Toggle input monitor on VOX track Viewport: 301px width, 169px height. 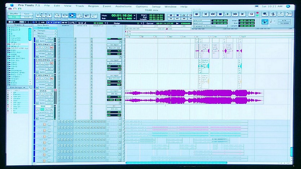point(42,109)
